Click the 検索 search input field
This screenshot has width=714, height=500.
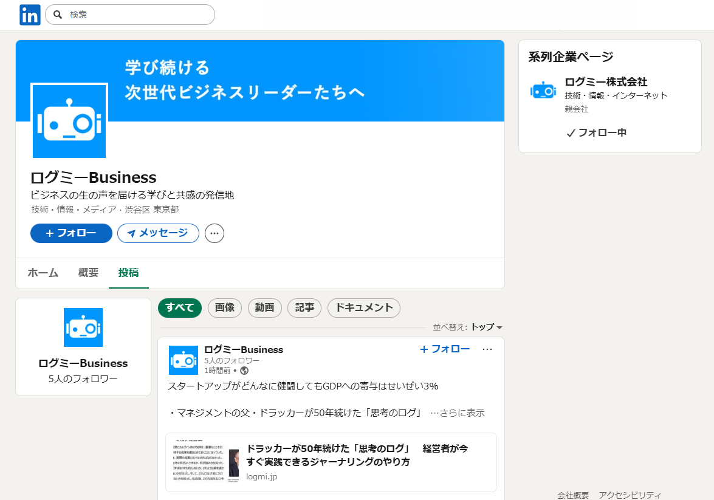139,15
